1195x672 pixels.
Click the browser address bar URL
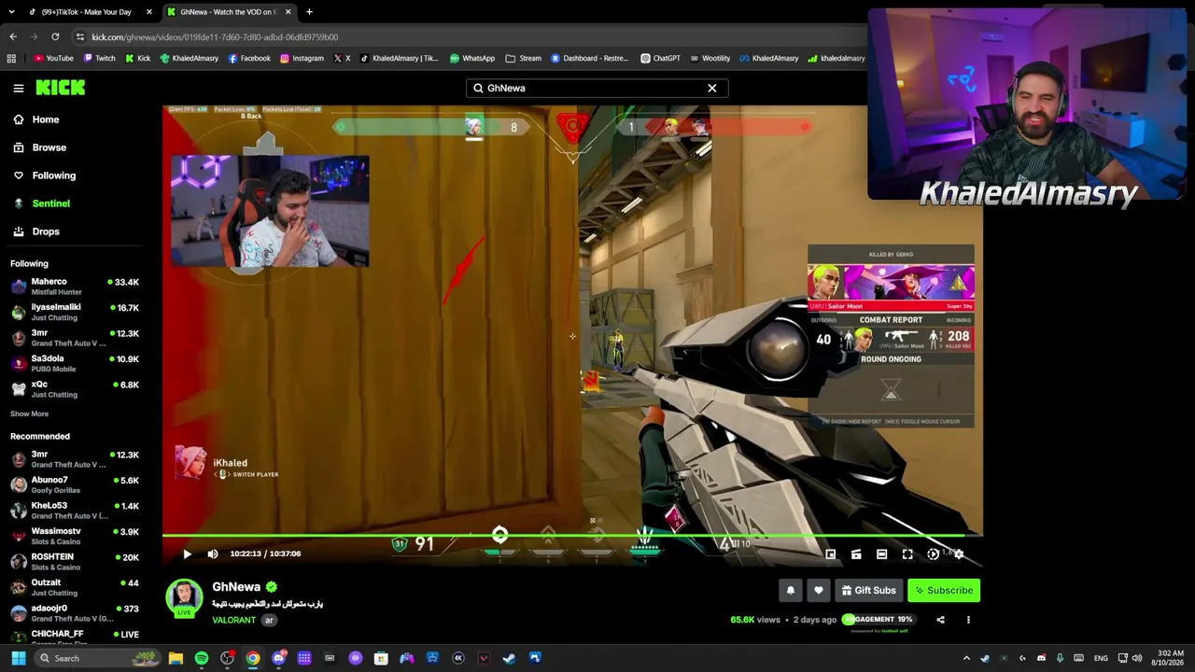(x=215, y=37)
